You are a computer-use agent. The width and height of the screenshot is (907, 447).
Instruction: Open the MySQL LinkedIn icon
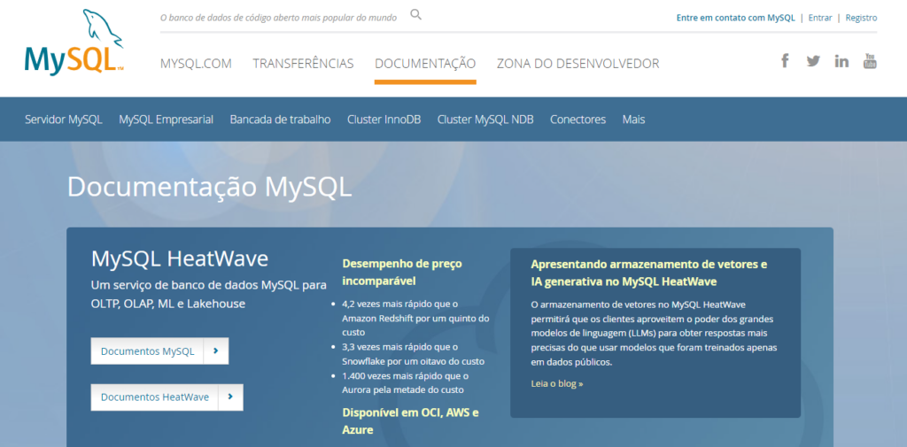pos(841,61)
